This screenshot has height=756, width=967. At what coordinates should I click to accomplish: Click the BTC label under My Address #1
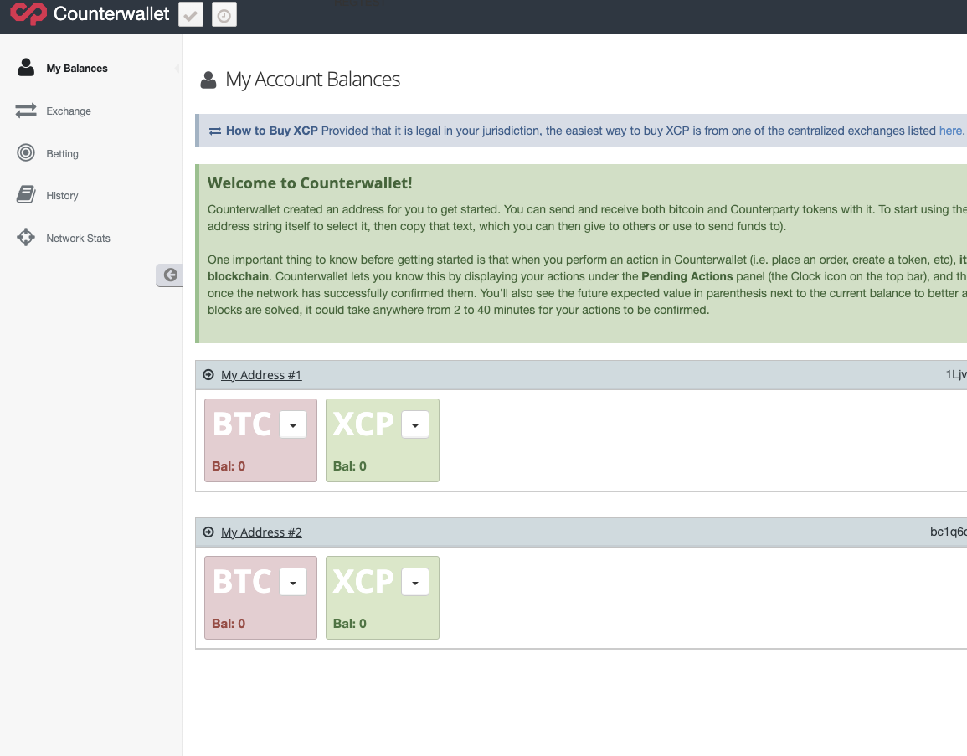coord(242,424)
